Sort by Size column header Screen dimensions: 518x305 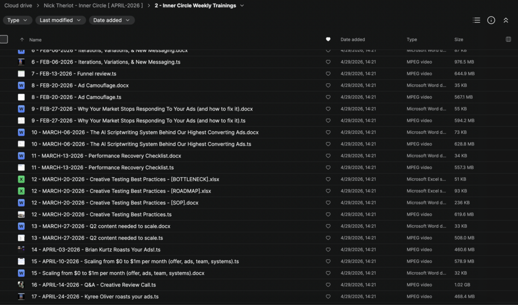coord(458,39)
